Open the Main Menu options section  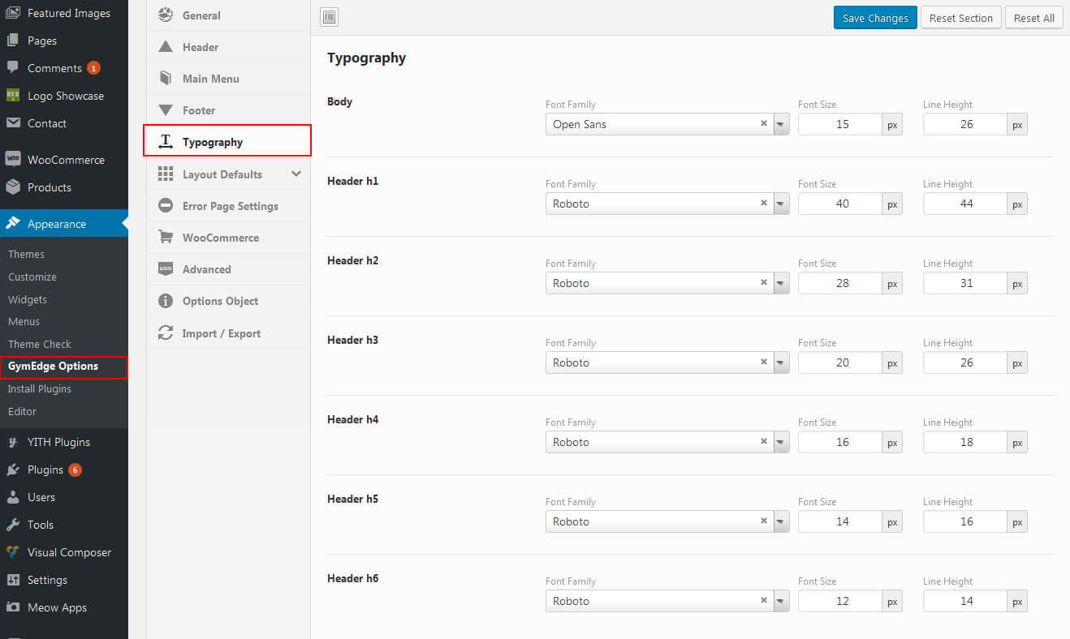pyautogui.click(x=228, y=79)
